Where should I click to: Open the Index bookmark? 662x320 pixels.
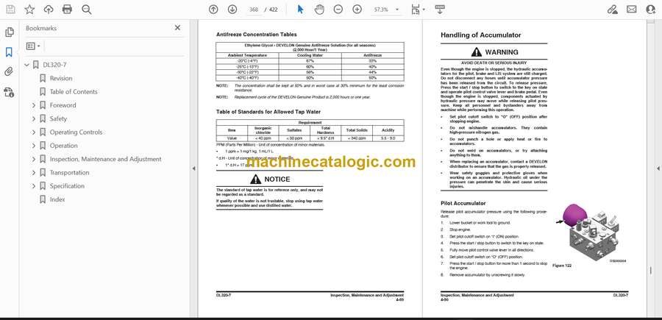[x=57, y=199]
